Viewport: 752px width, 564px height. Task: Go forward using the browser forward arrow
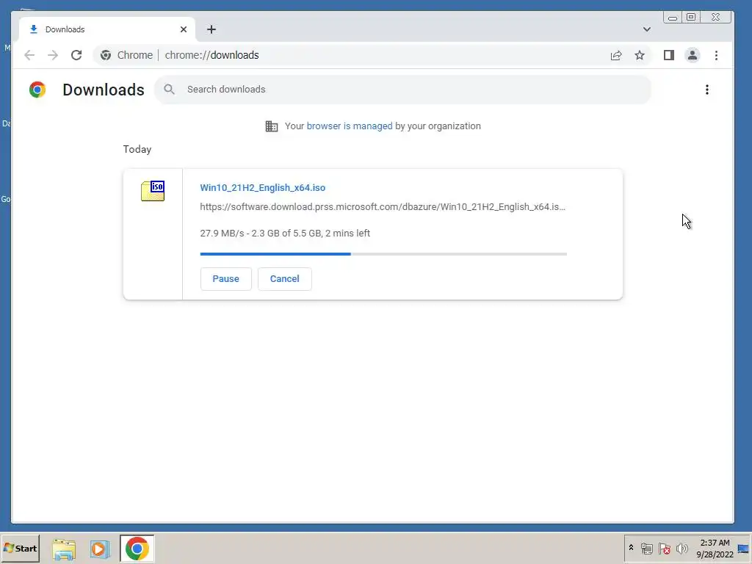click(x=53, y=55)
